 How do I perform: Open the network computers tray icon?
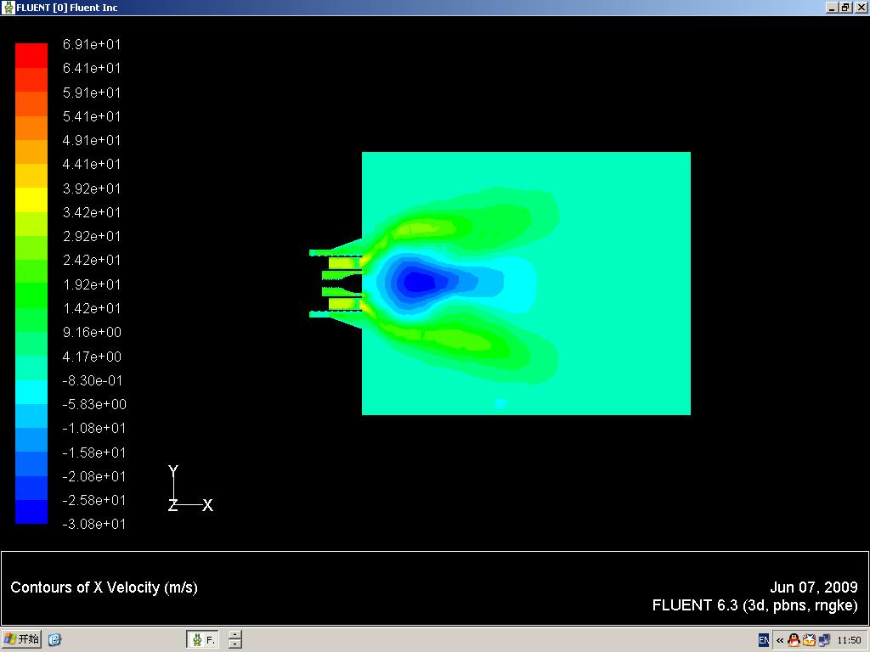pos(824,640)
